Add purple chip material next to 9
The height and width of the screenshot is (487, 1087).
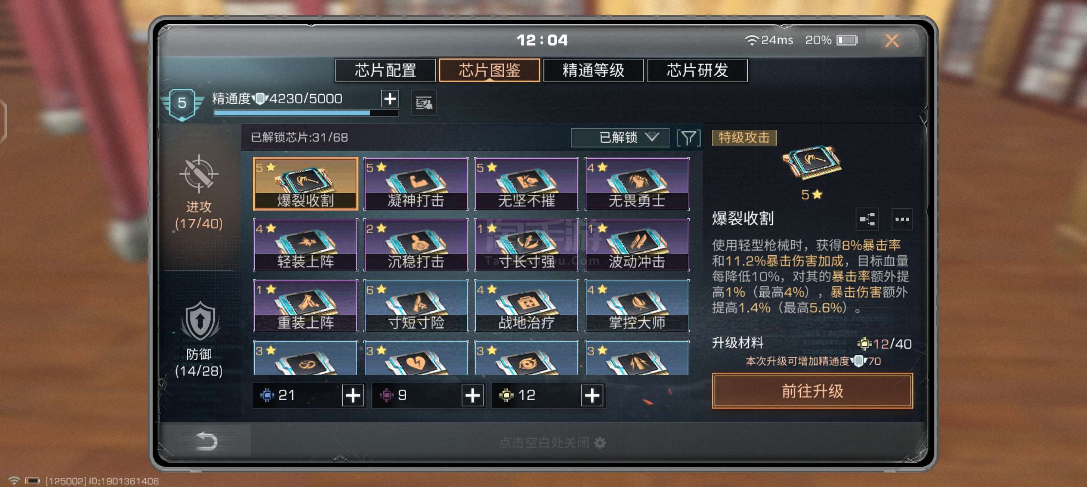pyautogui.click(x=473, y=395)
